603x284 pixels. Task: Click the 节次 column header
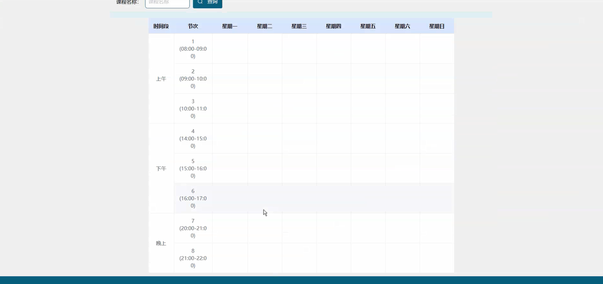[193, 26]
